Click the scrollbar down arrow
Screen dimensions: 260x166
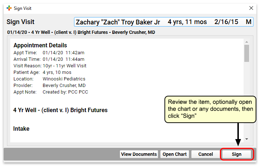coord(247,139)
